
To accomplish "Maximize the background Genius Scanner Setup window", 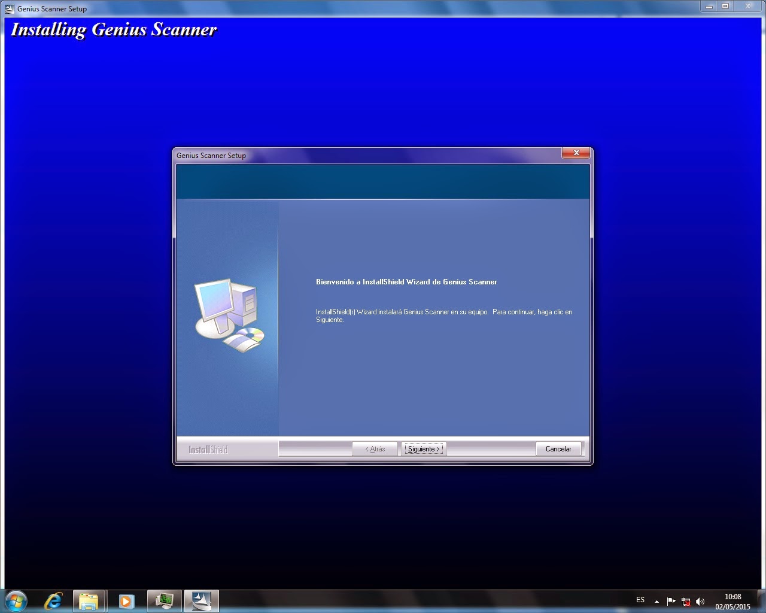I will [725, 6].
